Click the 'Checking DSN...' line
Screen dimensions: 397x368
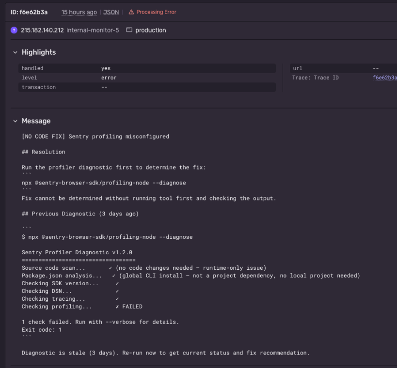pos(70,291)
